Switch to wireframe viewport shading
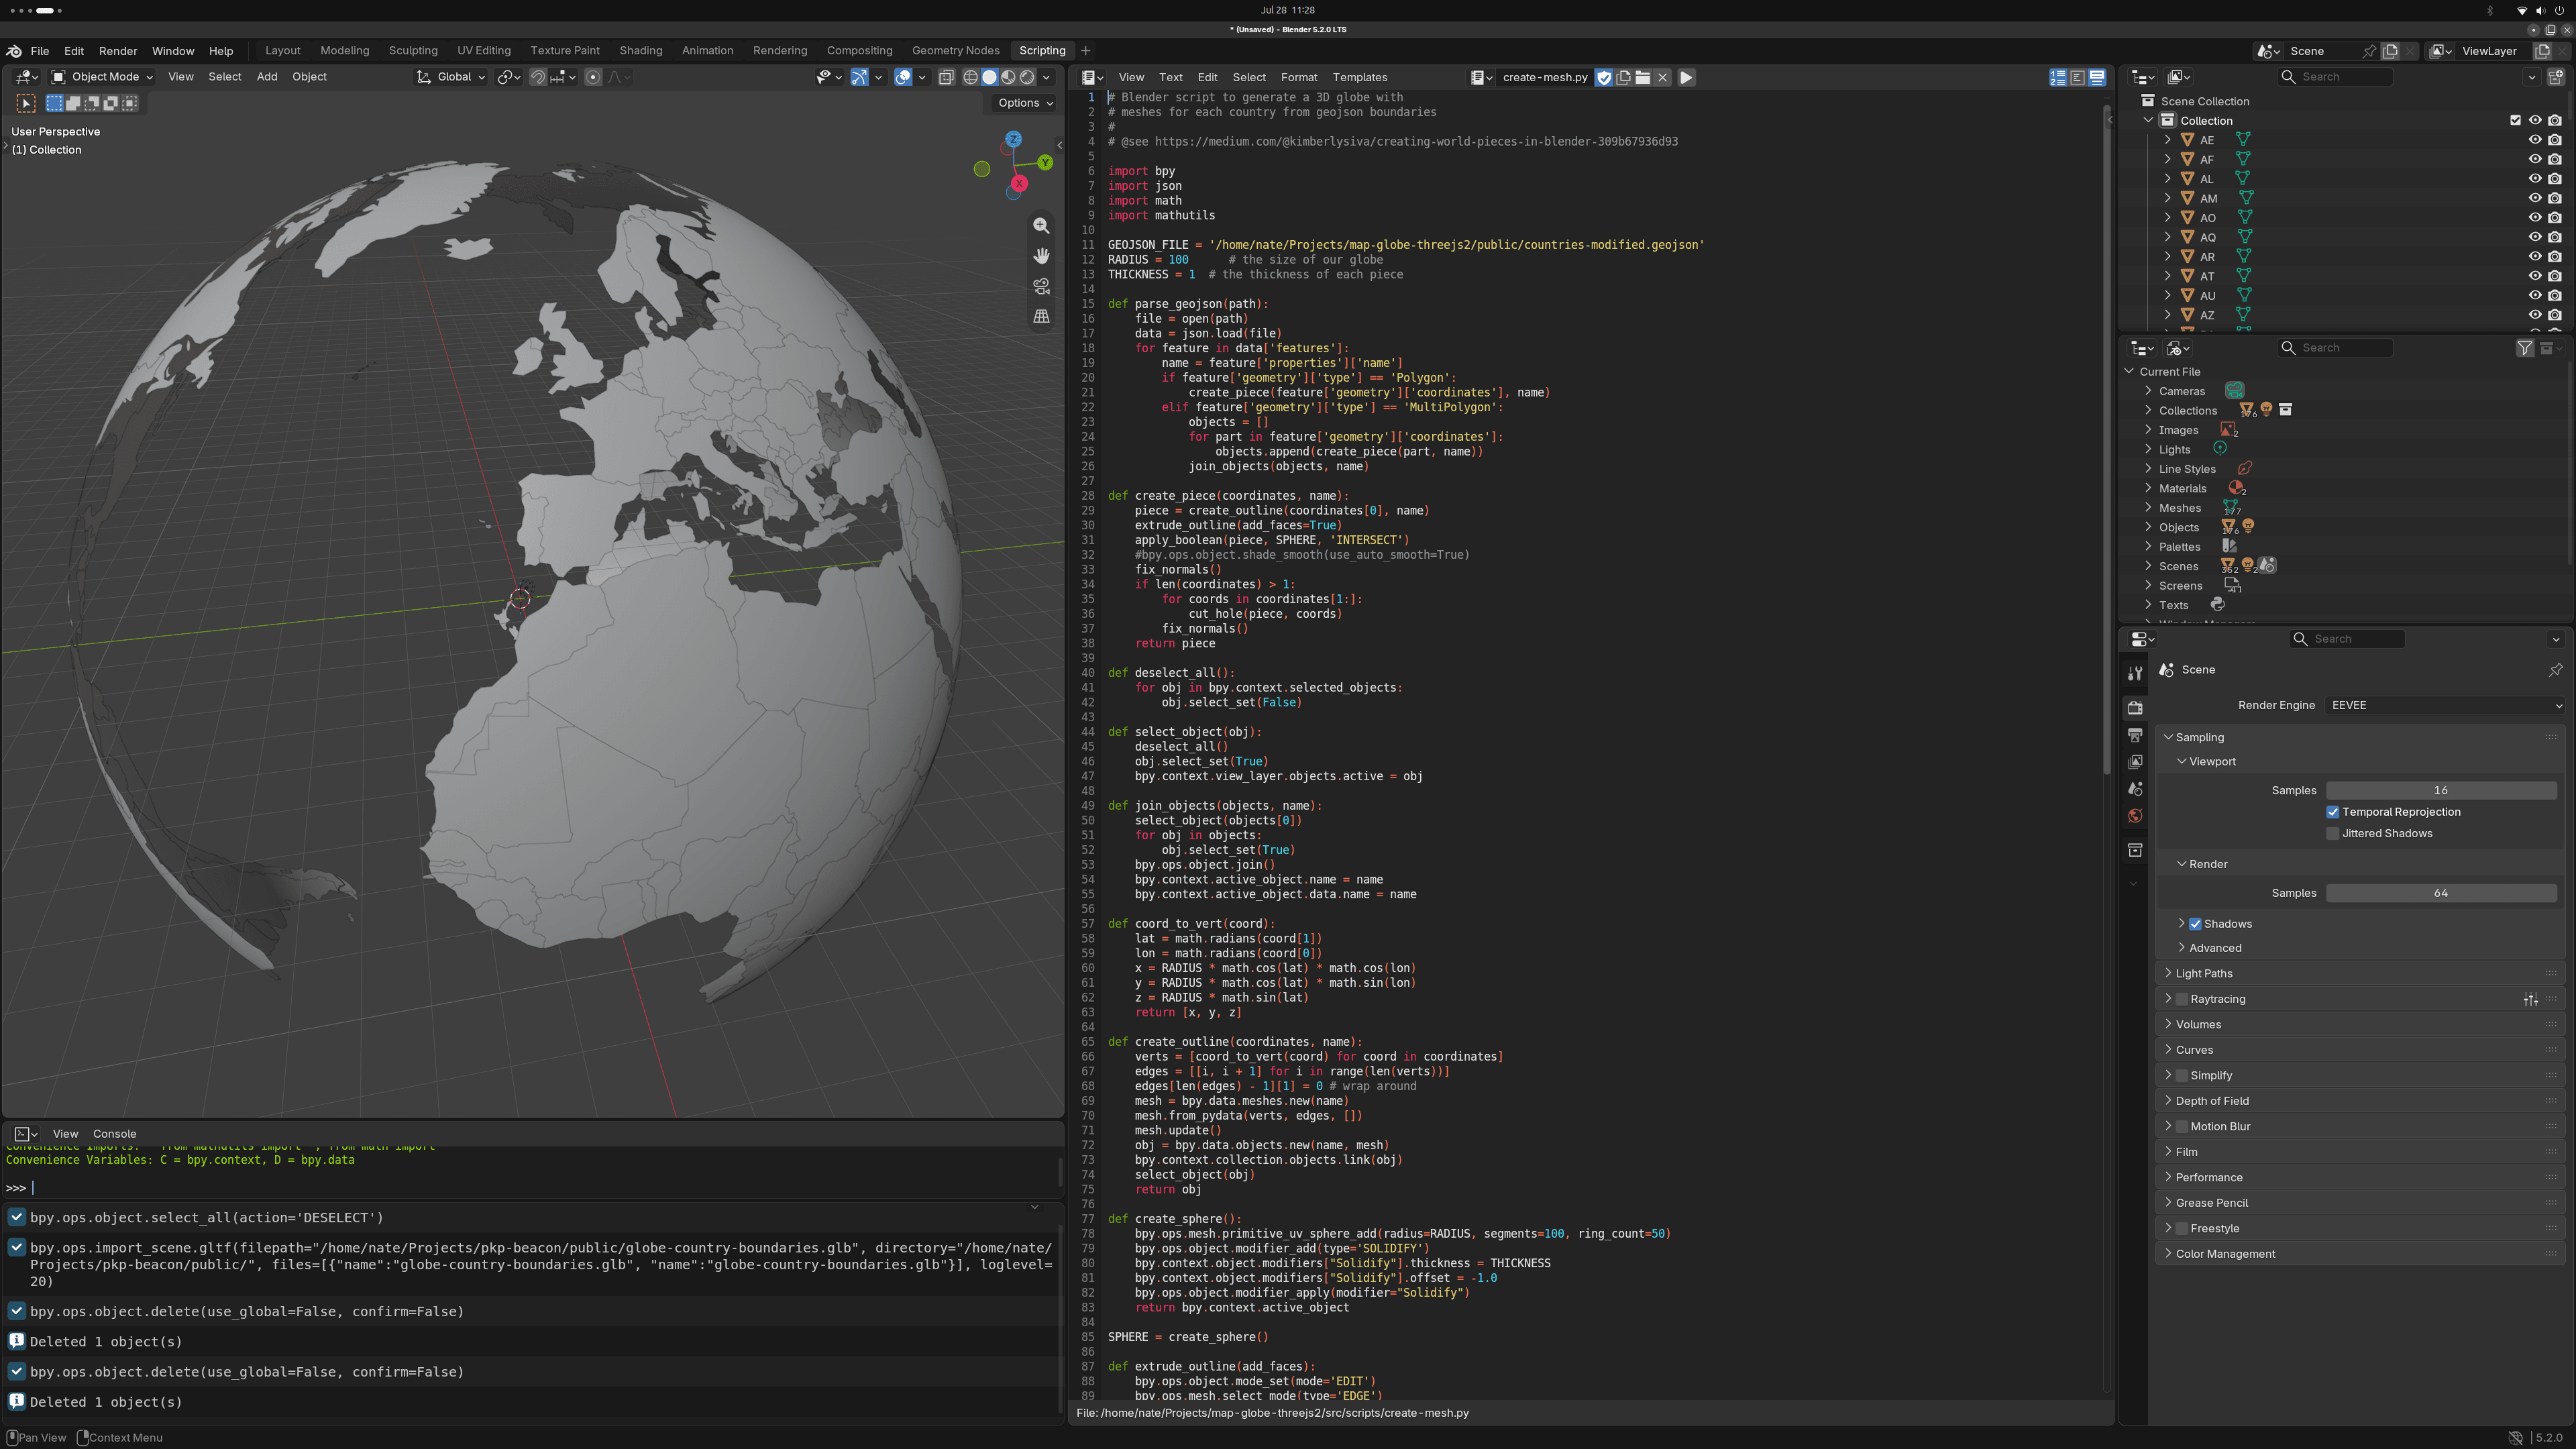Image resolution: width=2576 pixels, height=1449 pixels. (x=970, y=77)
